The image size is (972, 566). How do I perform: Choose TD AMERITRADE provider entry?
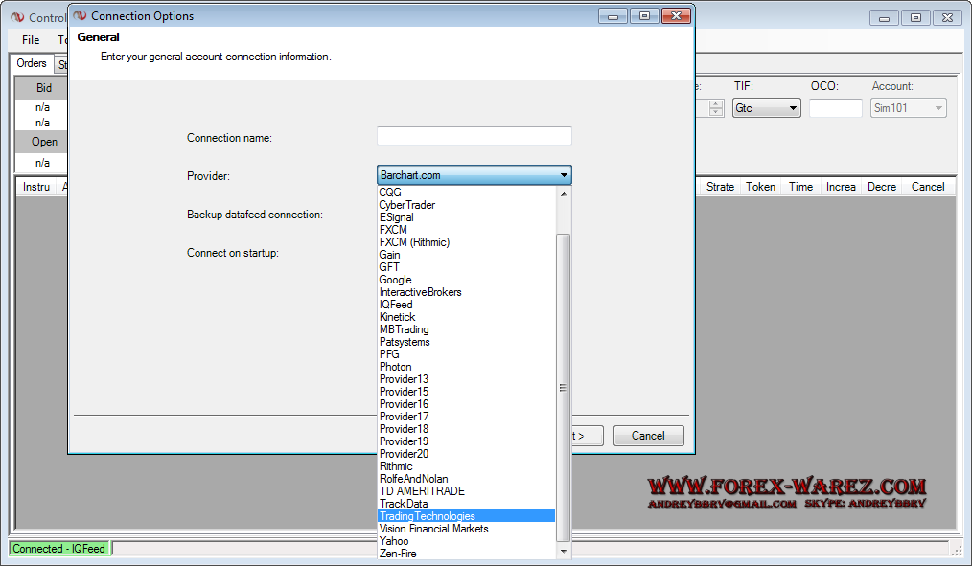pyautogui.click(x=422, y=491)
